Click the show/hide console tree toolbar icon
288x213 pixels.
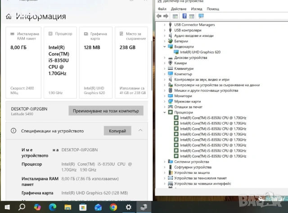(x=175, y=16)
